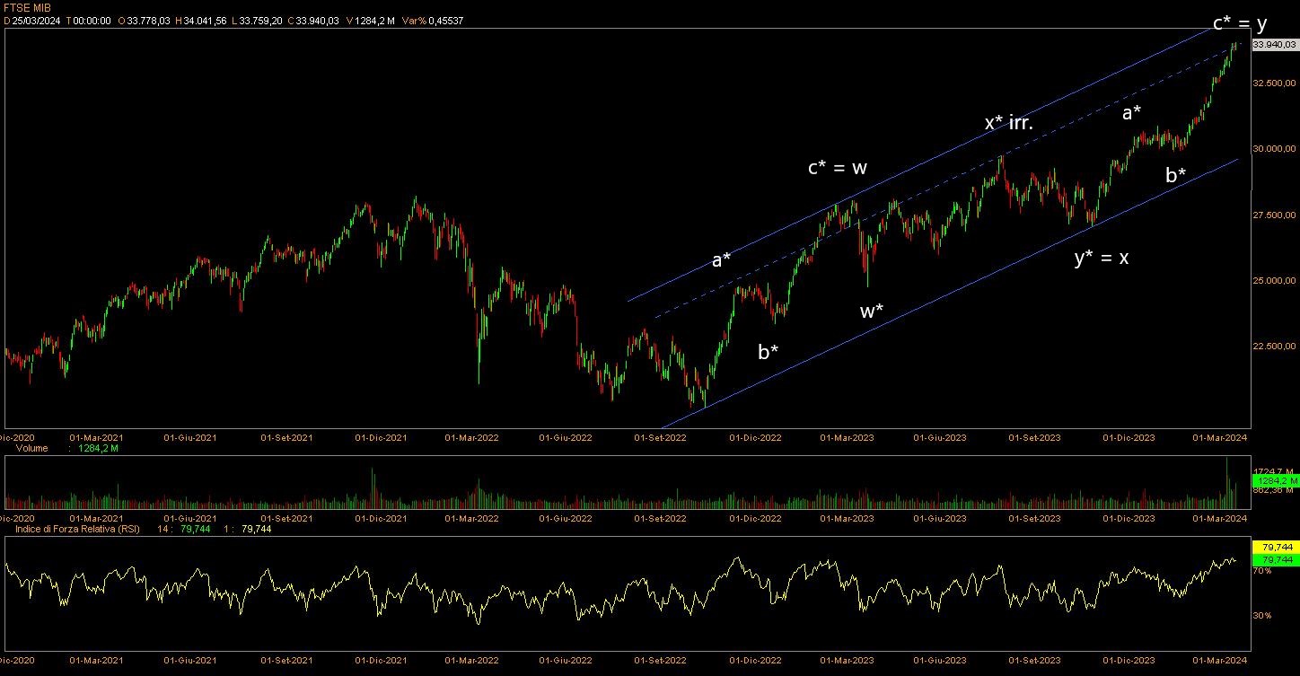Select the 'c* = y' wave annotation
Image resolution: width=1300 pixels, height=676 pixels.
click(x=1239, y=23)
